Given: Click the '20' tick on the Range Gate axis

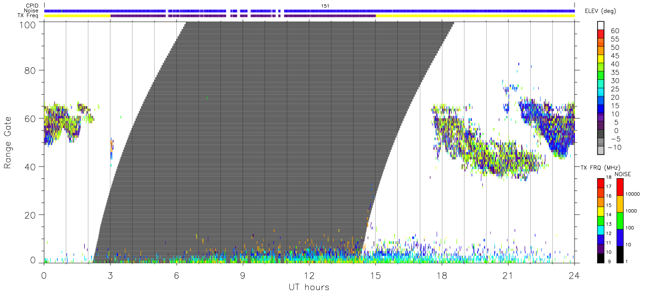Looking at the screenshot, I should click(31, 215).
